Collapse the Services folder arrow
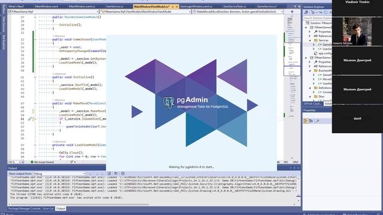Screen dimensions: 383x215 click(x=310, y=40)
